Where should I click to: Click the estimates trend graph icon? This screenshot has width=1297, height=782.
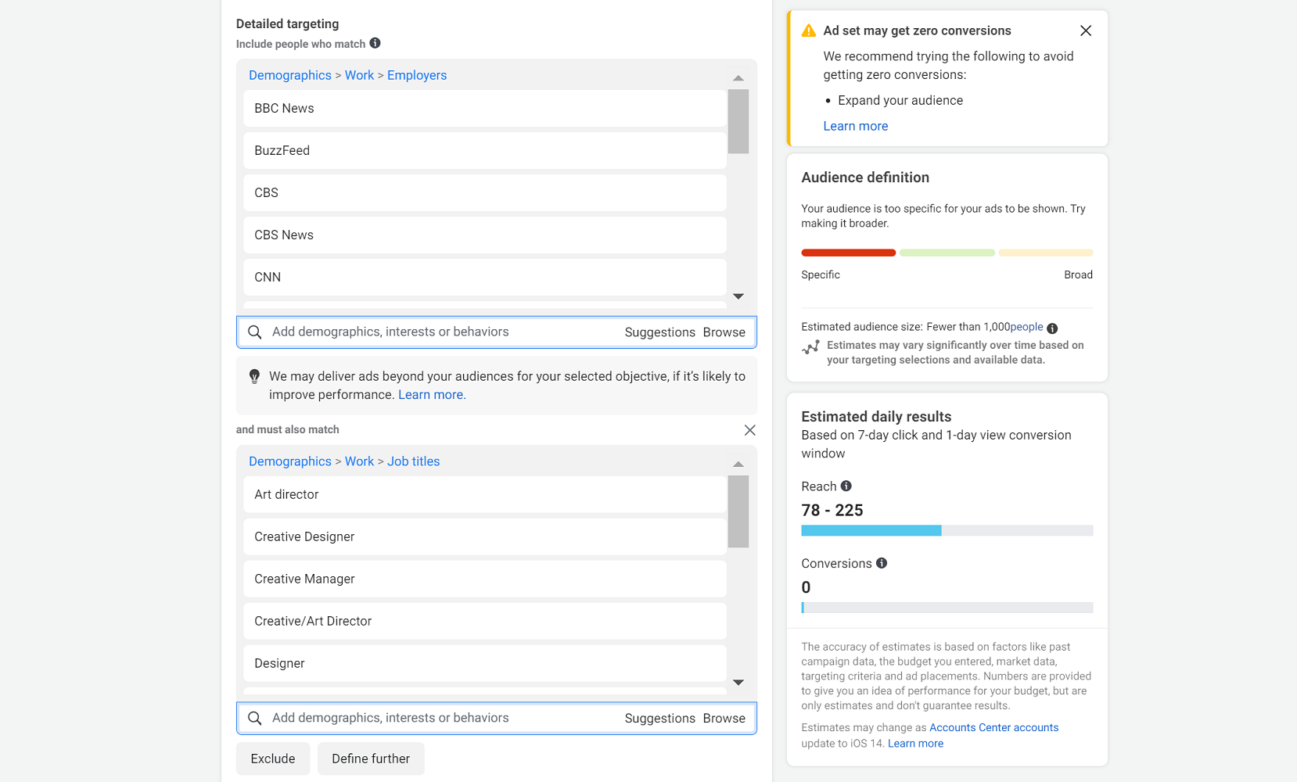[x=810, y=347]
